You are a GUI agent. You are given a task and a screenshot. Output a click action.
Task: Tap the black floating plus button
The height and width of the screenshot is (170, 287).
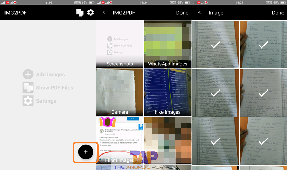coord(86,152)
